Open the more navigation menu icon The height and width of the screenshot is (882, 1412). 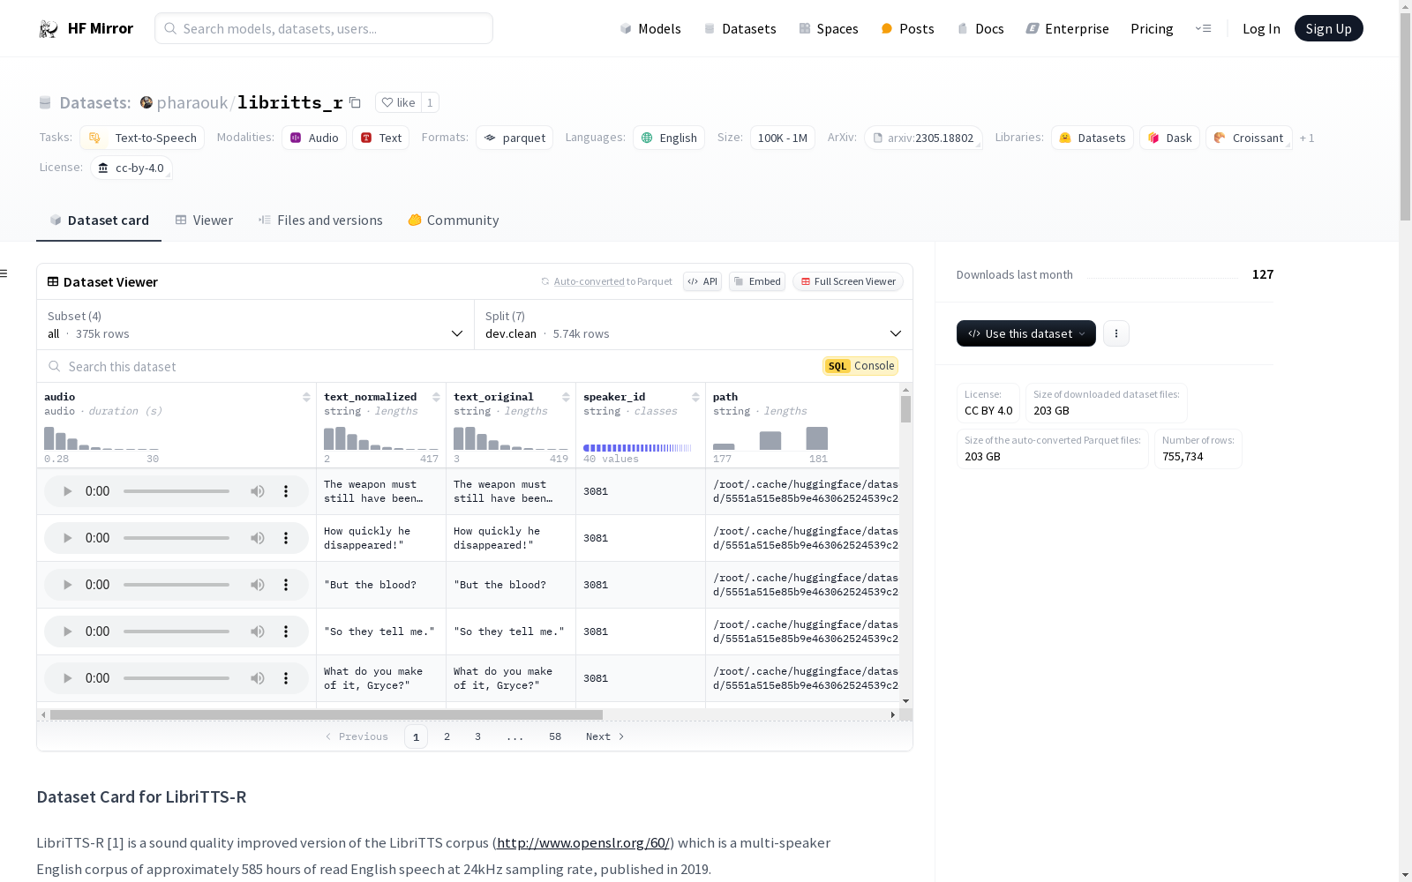1203,28
